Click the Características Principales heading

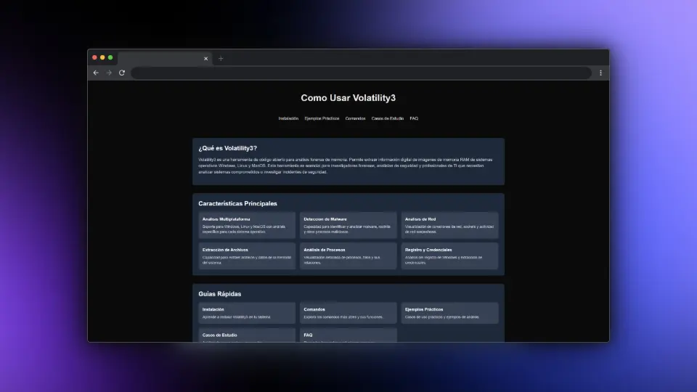point(238,203)
